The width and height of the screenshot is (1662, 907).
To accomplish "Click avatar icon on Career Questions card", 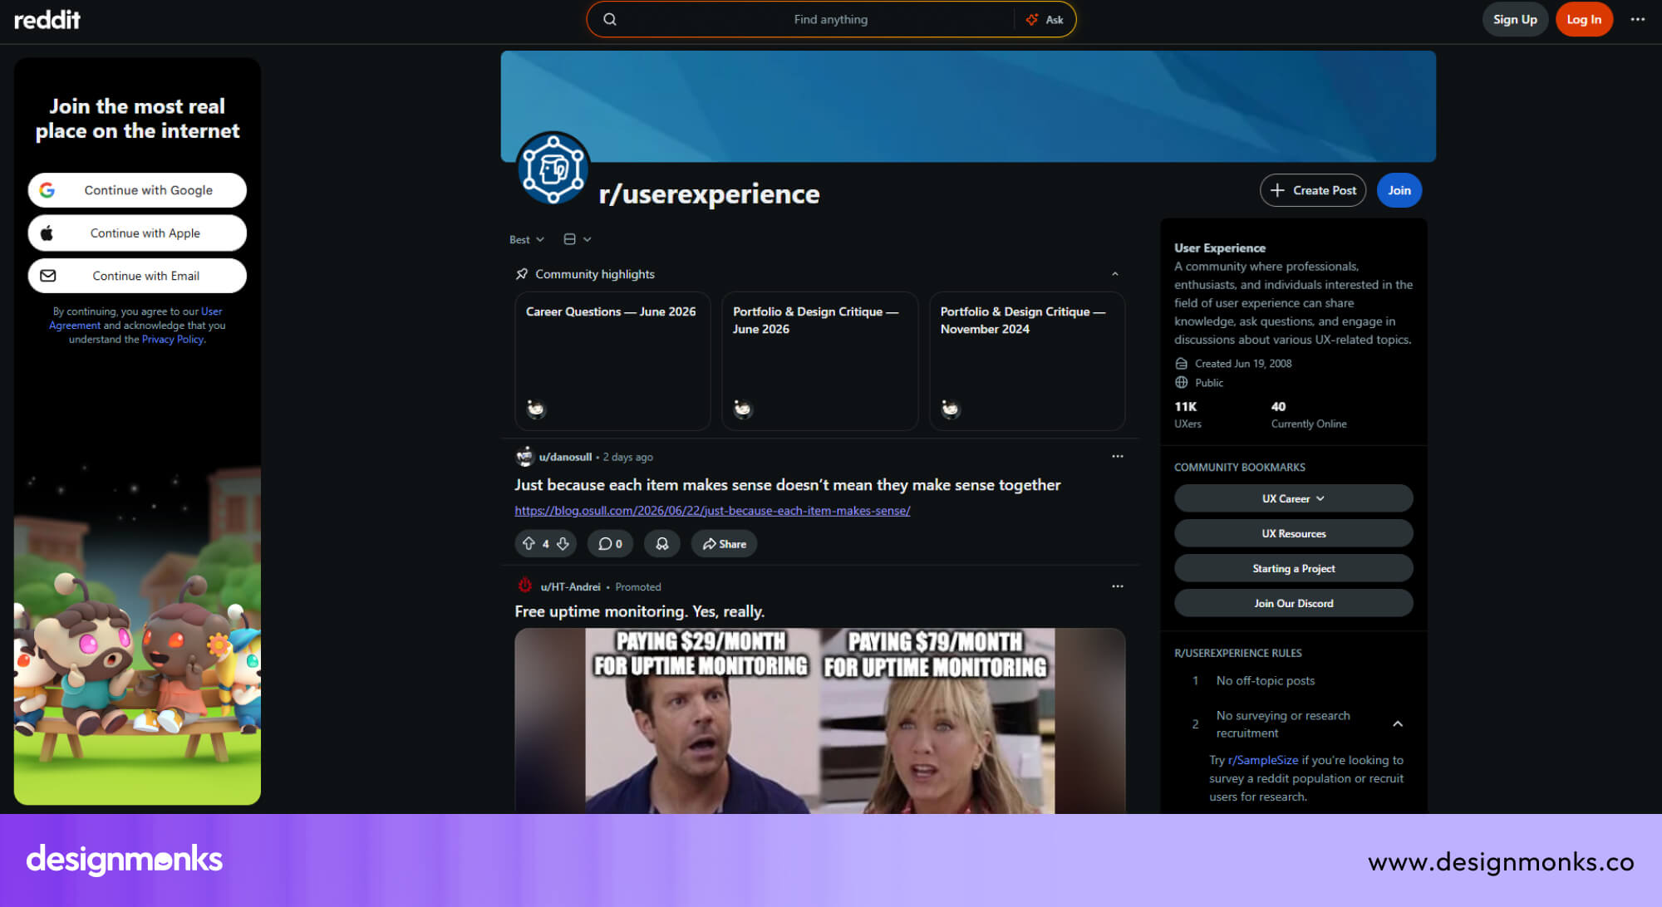I will coord(535,408).
